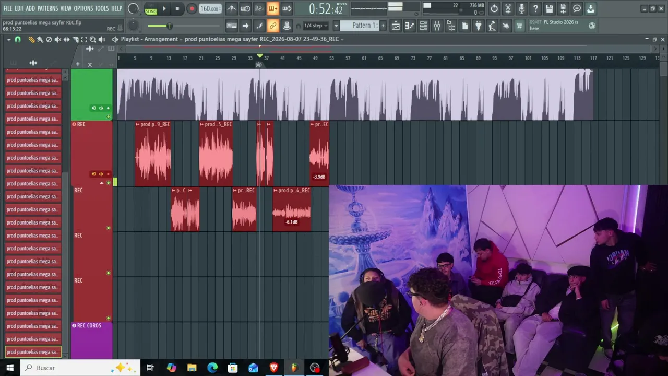Toggle loop recording icon
This screenshot has width=668, height=376.
(287, 8)
